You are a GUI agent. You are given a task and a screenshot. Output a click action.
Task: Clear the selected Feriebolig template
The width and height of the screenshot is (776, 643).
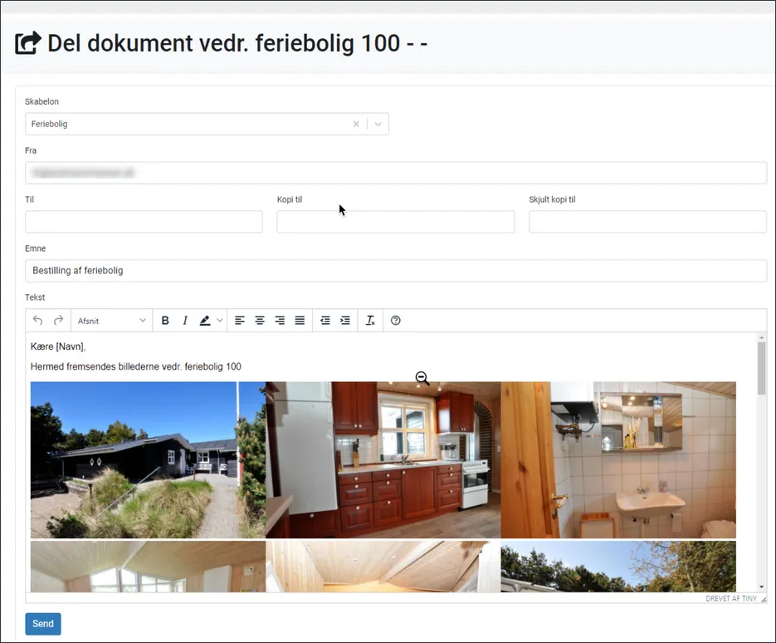(x=356, y=124)
